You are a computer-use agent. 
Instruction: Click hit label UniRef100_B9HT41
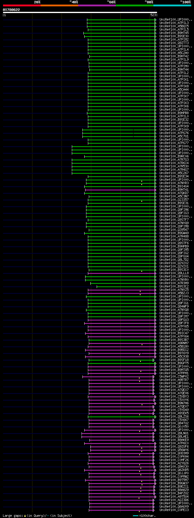click(174, 190)
